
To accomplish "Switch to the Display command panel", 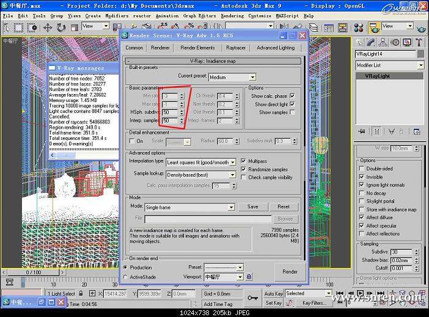I will tap(407, 42).
